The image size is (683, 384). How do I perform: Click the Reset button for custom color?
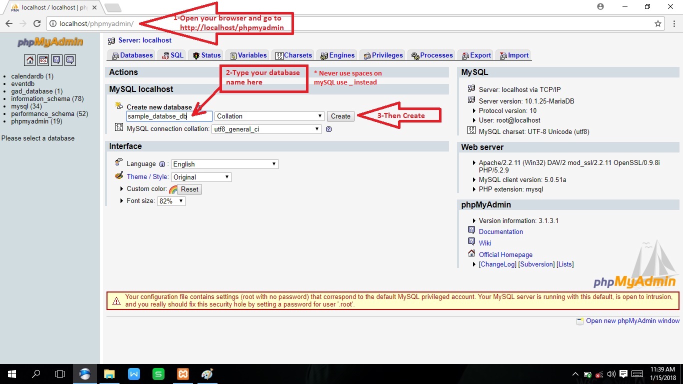189,189
